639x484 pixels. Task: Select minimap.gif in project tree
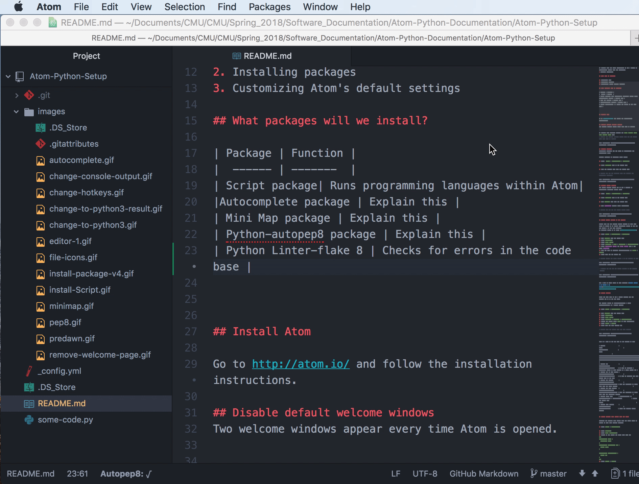pos(71,306)
